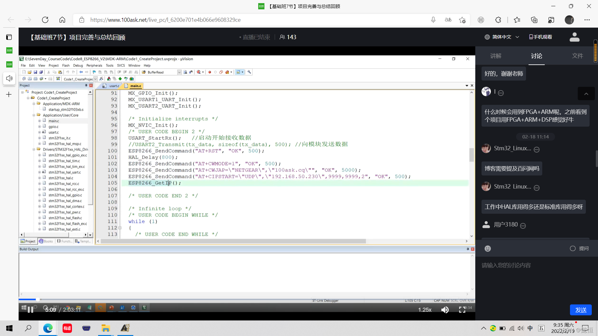The height and width of the screenshot is (336, 598).
Task: Click the Save icon in uVision toolbar
Action: (35, 72)
